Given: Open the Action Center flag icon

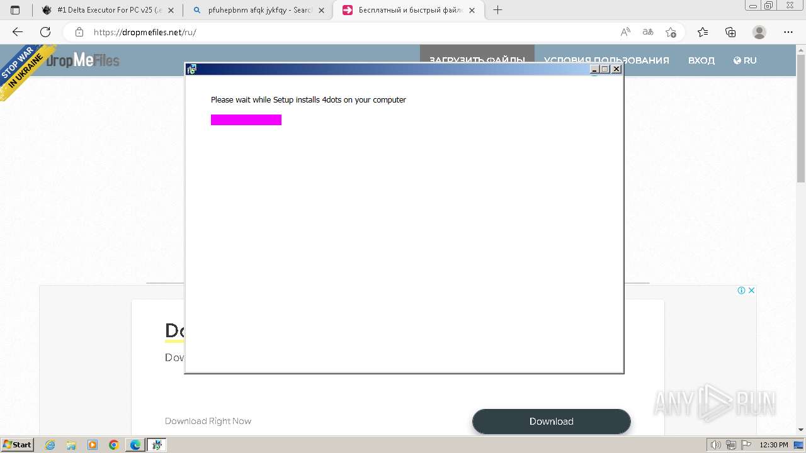Looking at the screenshot, I should tap(746, 445).
